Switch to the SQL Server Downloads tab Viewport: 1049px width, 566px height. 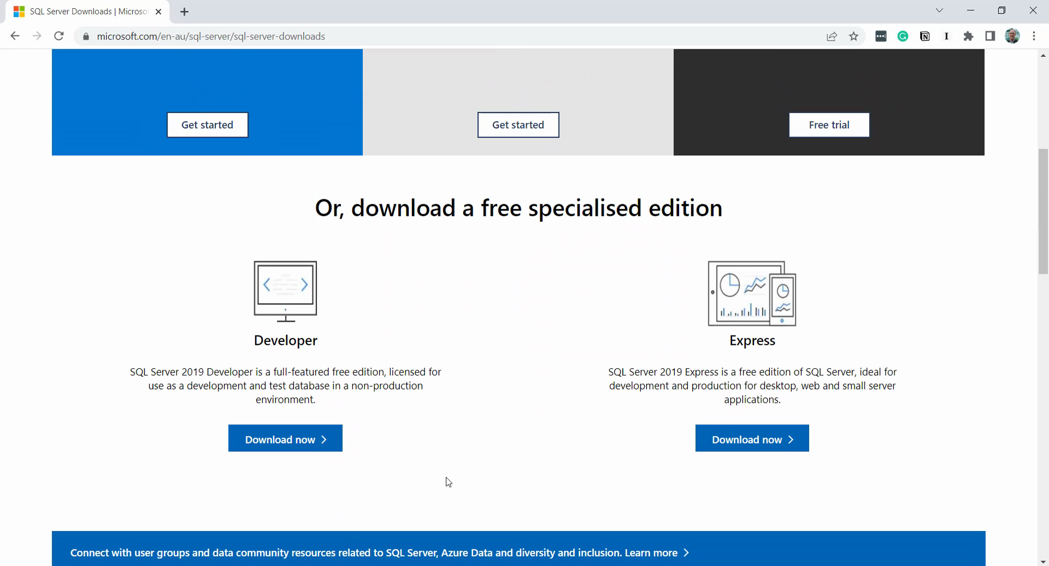point(87,11)
